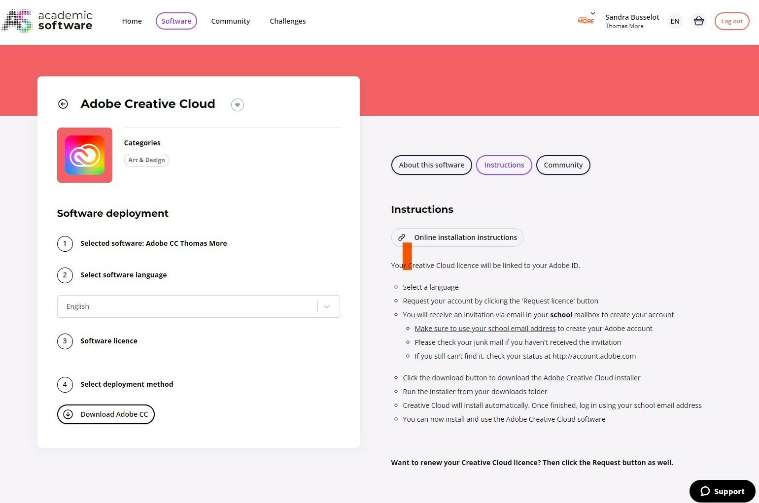Viewport: 759px width, 503px height.
Task: Open the shopping basket icon
Action: (698, 21)
